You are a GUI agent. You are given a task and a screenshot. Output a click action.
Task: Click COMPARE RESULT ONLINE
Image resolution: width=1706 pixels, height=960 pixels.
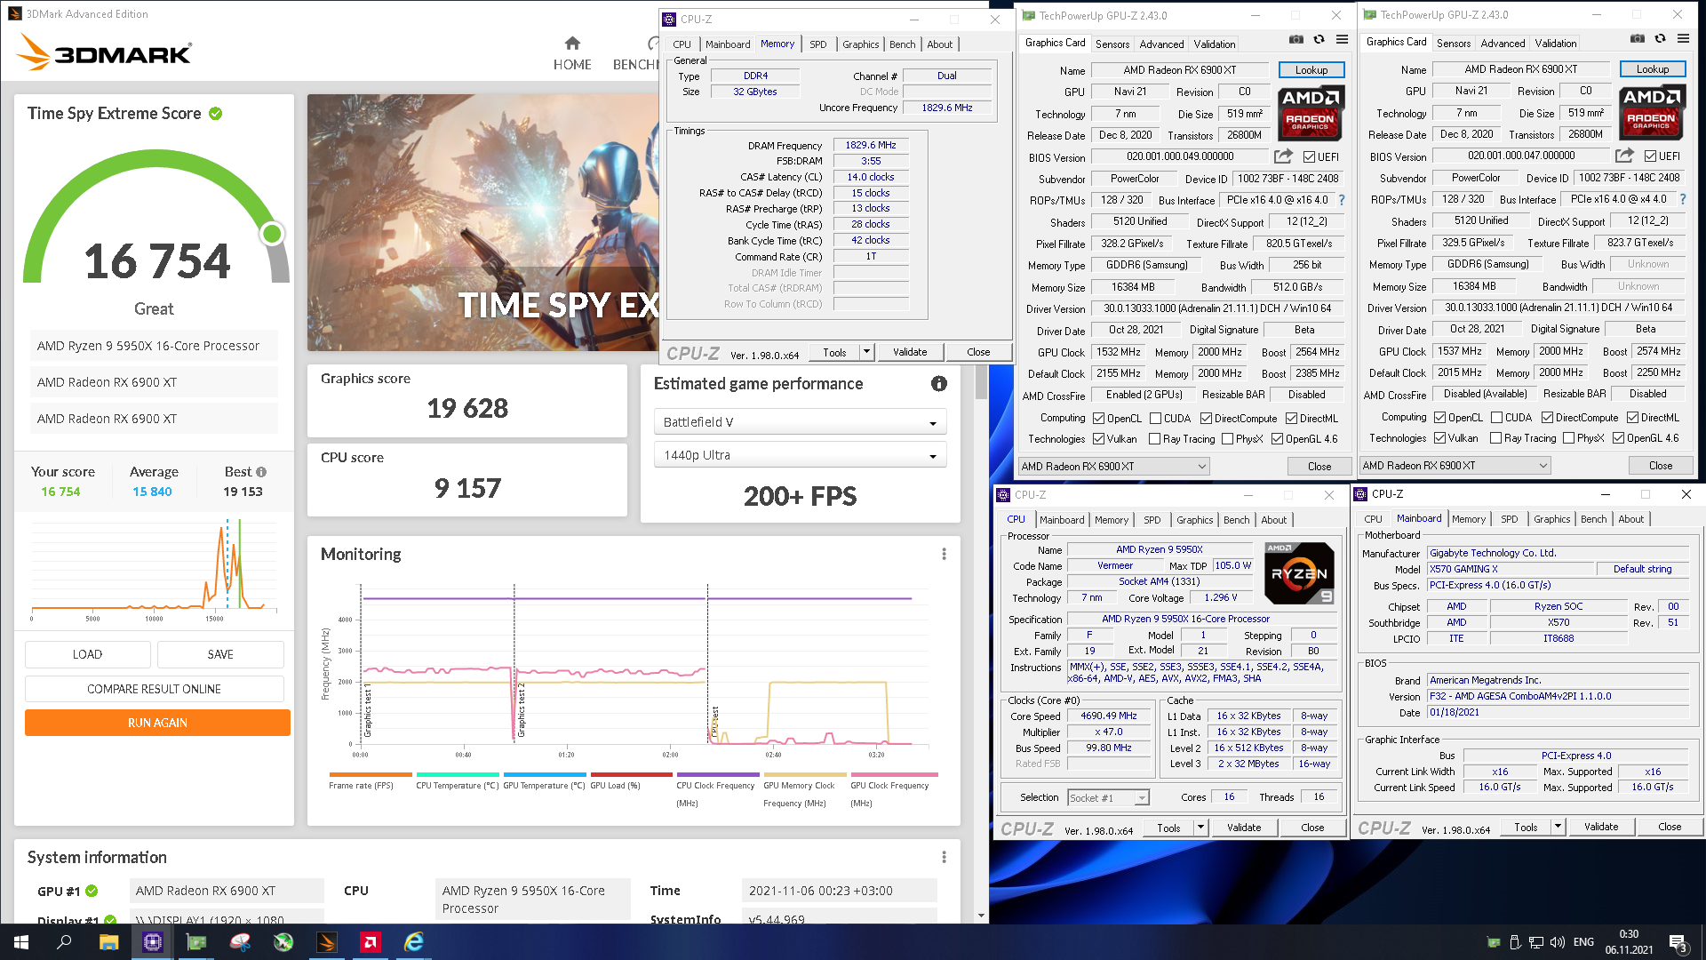click(x=154, y=689)
